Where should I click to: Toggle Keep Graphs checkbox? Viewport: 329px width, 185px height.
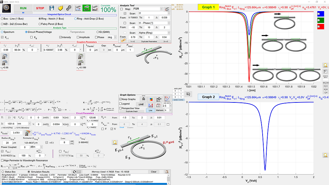click(x=120, y=99)
